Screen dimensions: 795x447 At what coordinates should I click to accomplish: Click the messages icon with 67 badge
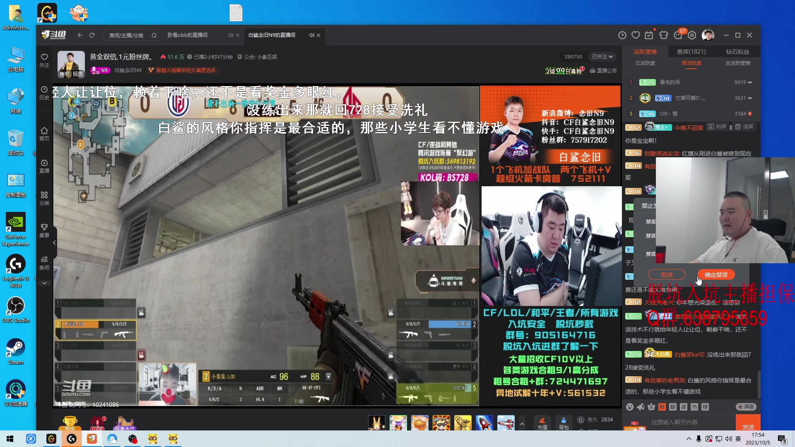point(678,35)
